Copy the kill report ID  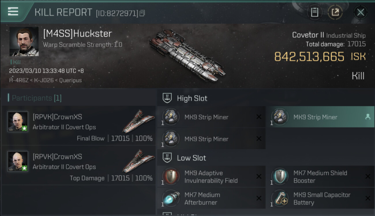[142, 13]
